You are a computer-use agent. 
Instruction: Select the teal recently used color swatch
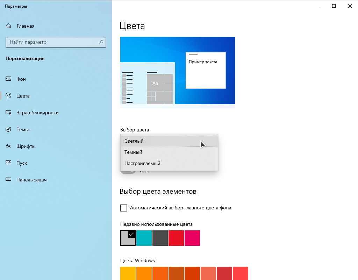click(x=144, y=238)
